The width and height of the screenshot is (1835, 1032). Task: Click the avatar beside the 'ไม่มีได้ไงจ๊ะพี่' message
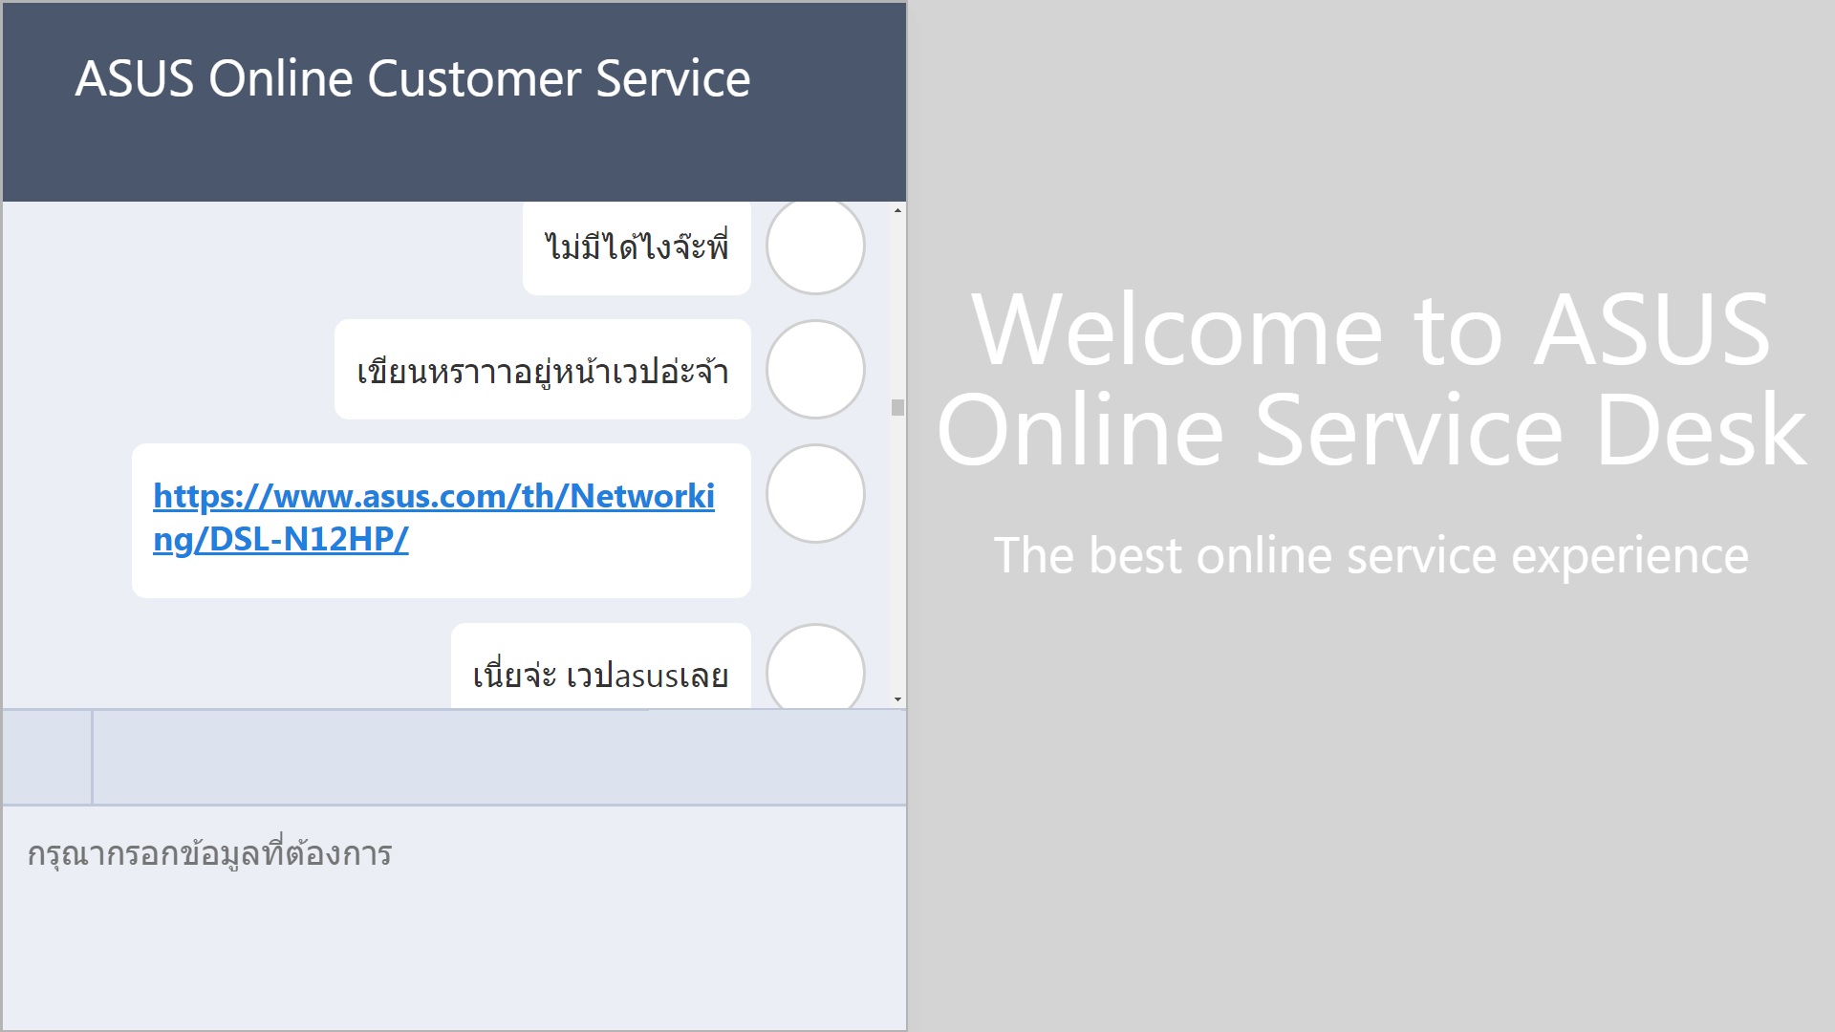(815, 246)
